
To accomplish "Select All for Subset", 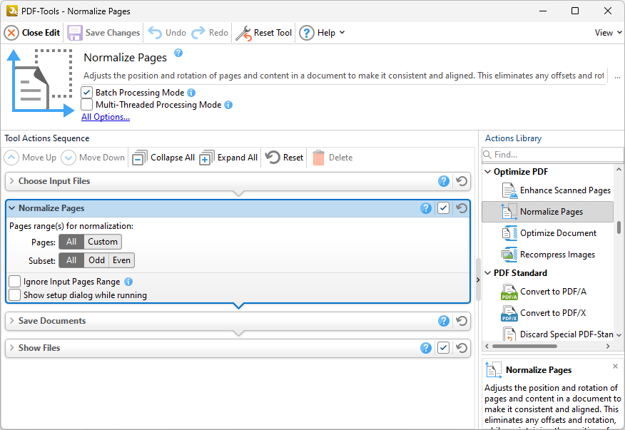I will 71,260.
